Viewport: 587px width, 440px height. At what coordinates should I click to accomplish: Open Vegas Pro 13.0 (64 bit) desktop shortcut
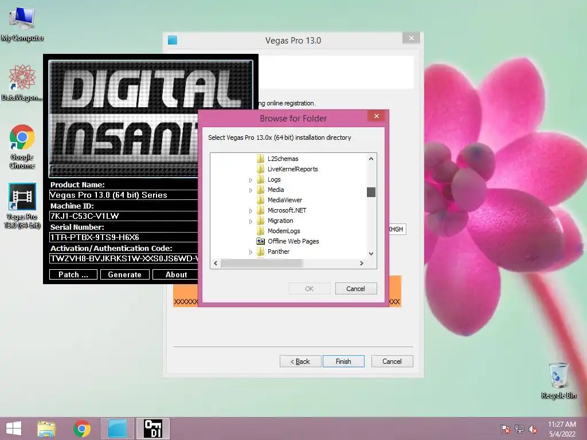[x=22, y=206]
